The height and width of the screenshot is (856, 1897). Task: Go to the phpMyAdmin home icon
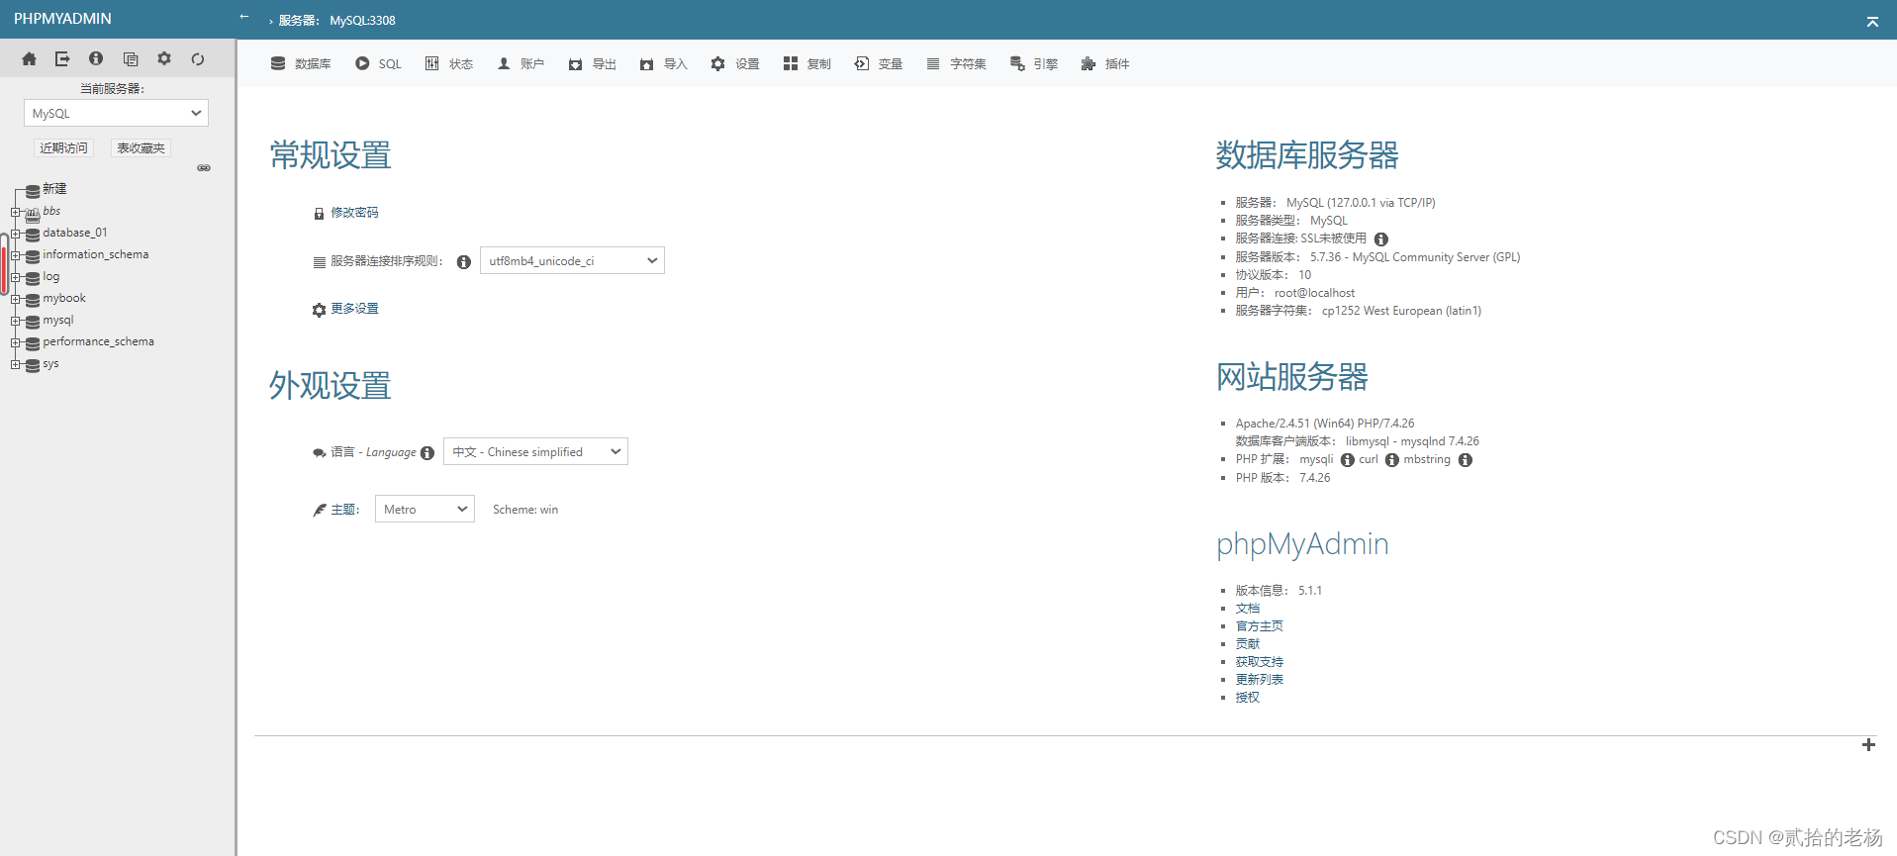[x=29, y=59]
